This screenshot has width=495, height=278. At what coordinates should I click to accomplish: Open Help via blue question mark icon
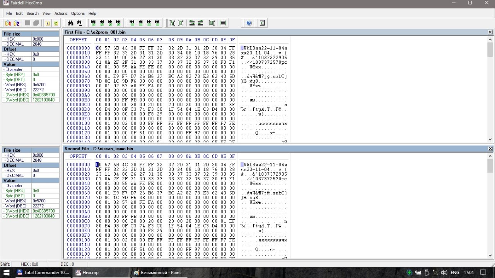[x=249, y=23]
